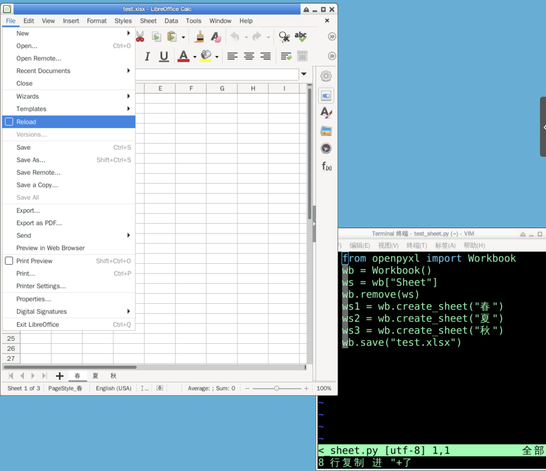Click the add new sheet plus icon
This screenshot has height=471, width=546.
(x=60, y=376)
